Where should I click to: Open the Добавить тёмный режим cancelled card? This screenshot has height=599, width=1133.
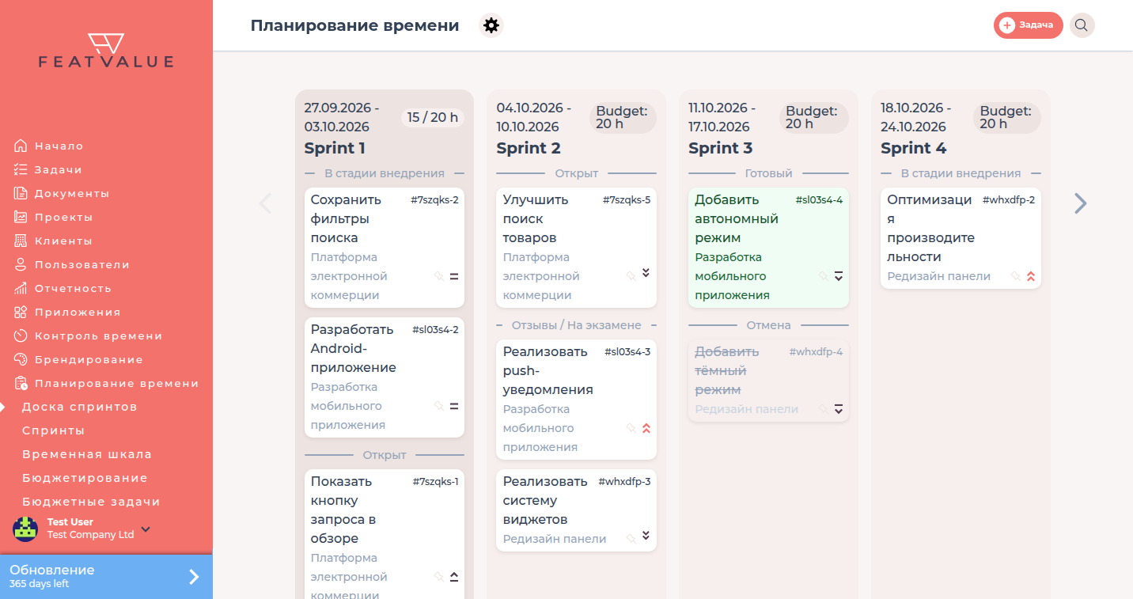(768, 381)
